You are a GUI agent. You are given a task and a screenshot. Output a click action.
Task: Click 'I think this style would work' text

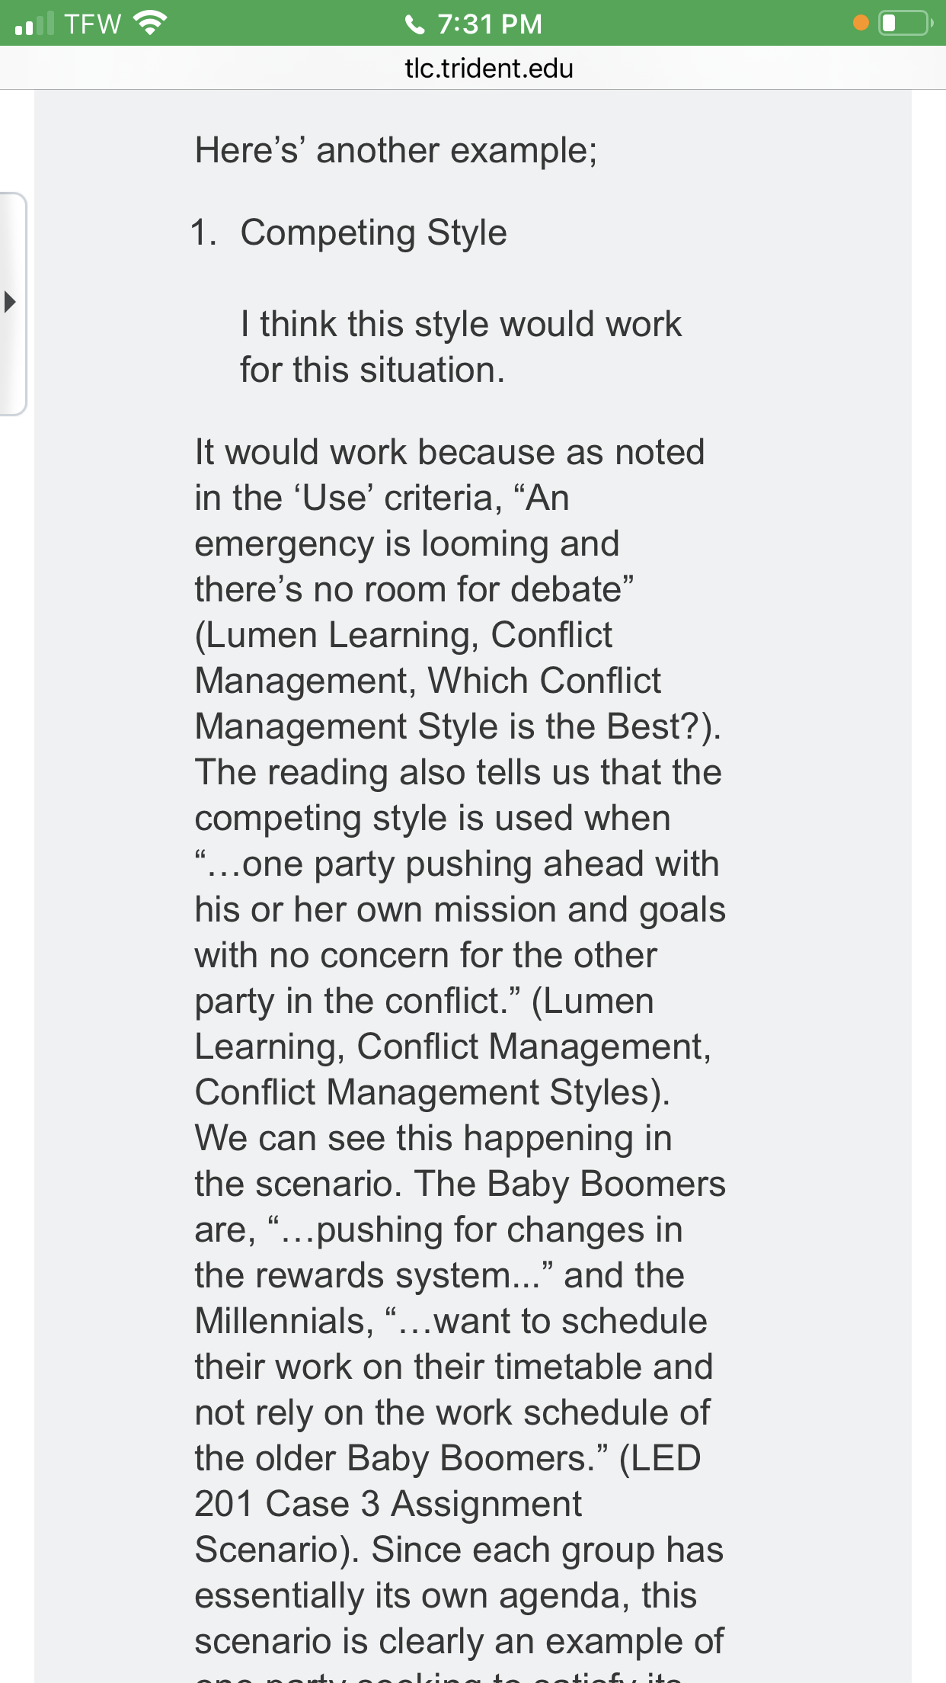tap(461, 324)
